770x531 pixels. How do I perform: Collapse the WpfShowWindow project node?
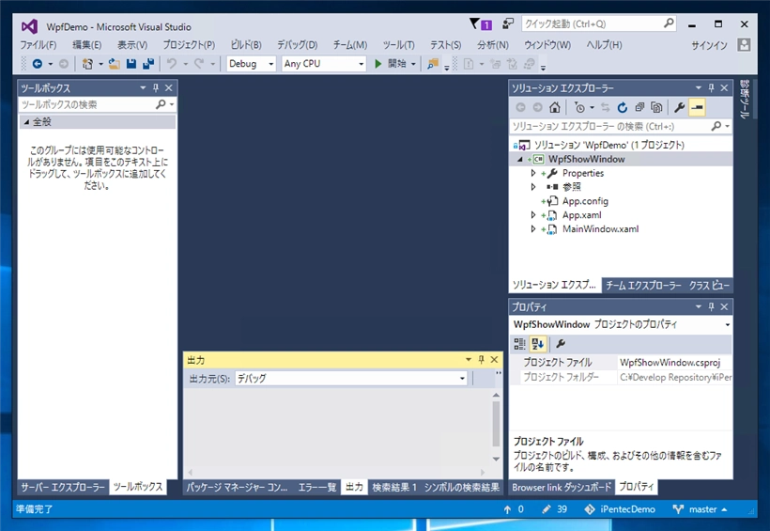point(519,160)
